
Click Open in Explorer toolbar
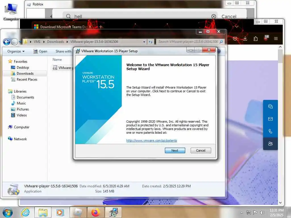click(40, 51)
